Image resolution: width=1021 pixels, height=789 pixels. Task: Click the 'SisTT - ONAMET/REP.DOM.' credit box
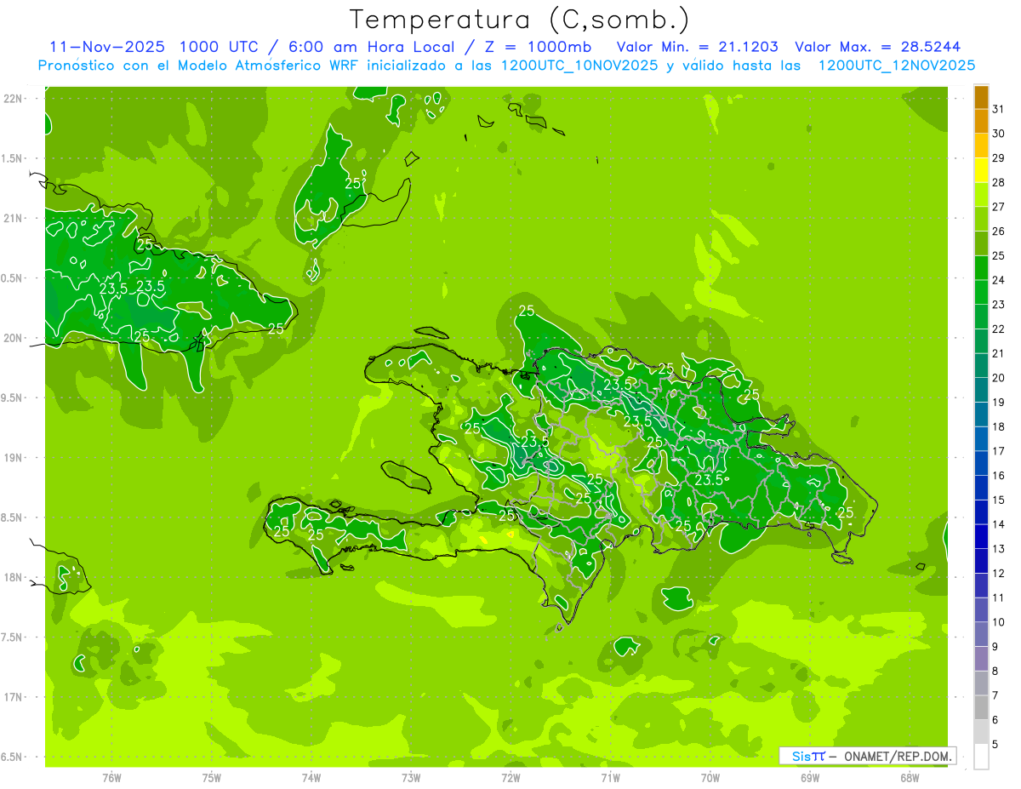coord(867,756)
